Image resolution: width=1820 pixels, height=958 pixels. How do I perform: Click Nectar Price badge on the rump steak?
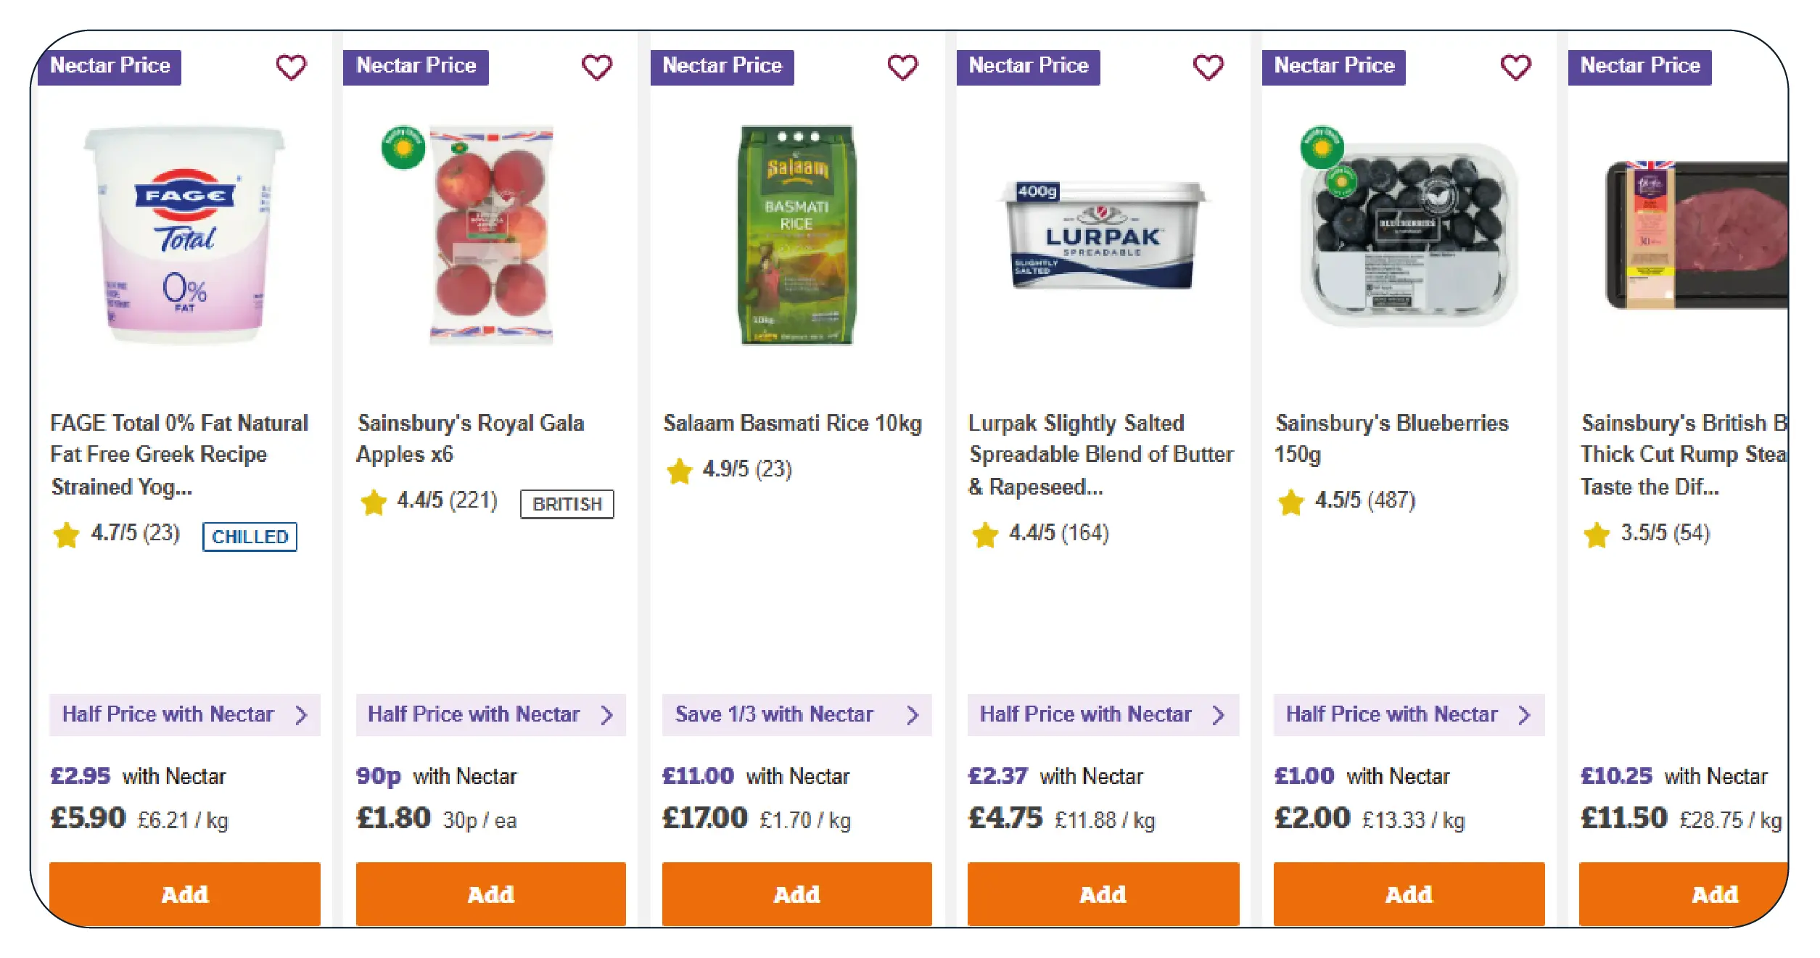(x=1639, y=67)
